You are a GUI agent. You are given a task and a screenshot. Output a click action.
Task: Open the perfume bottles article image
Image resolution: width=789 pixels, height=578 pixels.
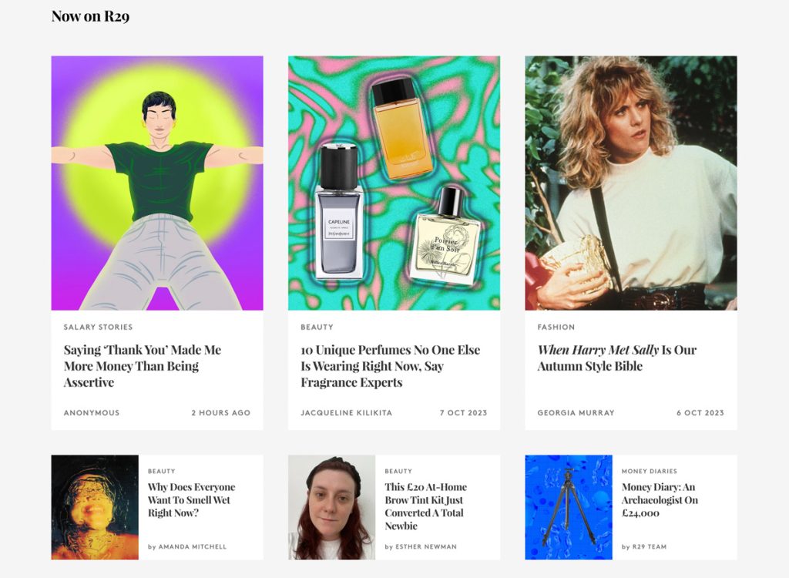(394, 183)
